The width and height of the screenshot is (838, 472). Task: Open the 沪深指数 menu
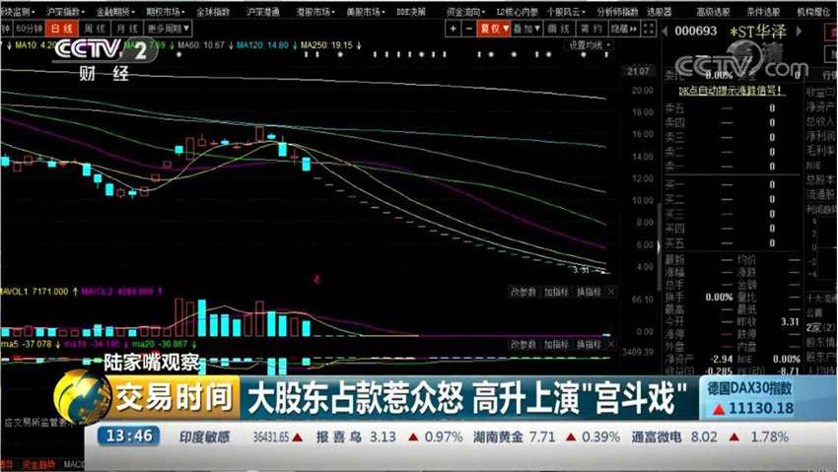(66, 11)
